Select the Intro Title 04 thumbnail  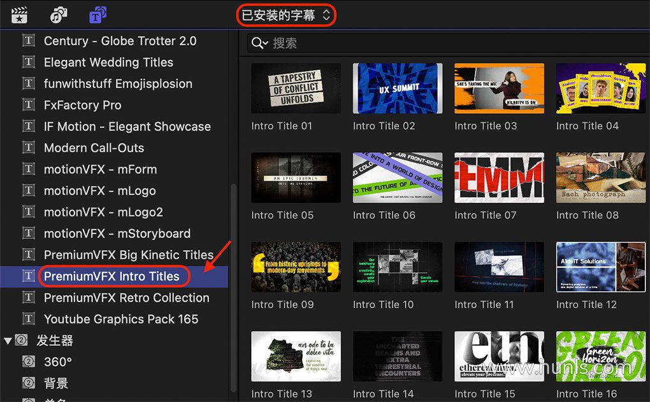601,88
